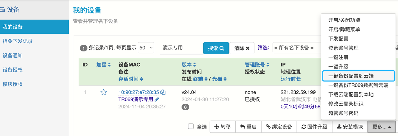
Task: Choose 一键备份配置到云端 from the menu
Action: pyautogui.click(x=358, y=76)
